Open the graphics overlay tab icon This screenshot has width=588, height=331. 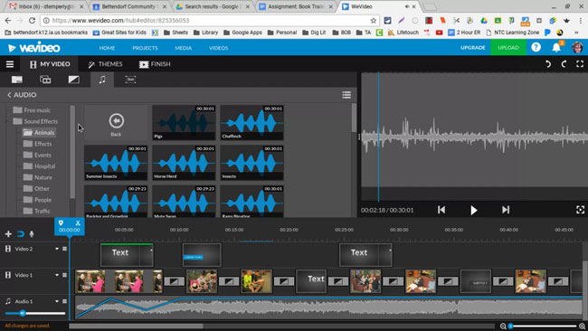[x=45, y=80]
